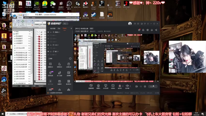Open the tutorial link in streaming app footer
The image size is (206, 116).
pos(56,93)
